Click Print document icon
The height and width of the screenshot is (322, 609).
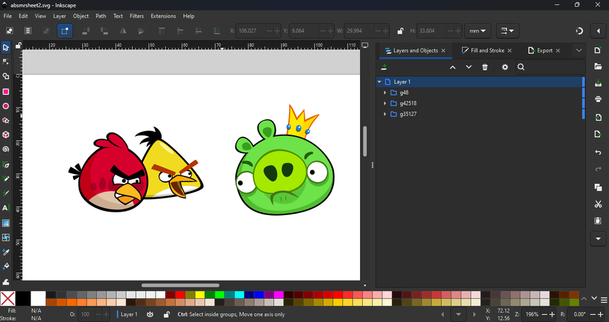tap(598, 99)
